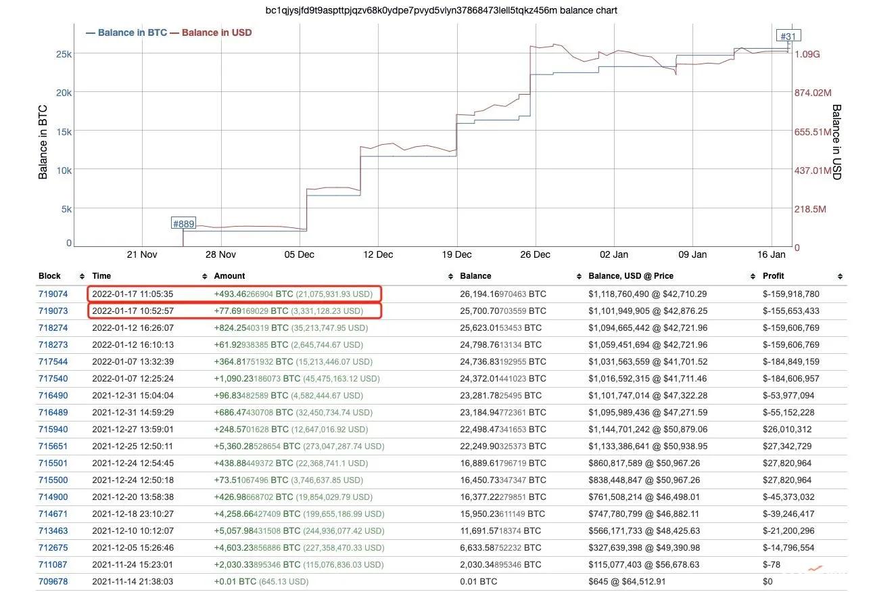Select the +824.25 BTC amount cell
875x592 pixels.
pyautogui.click(x=291, y=327)
